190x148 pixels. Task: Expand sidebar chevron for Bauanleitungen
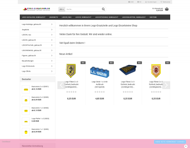pyautogui.click(x=52, y=61)
